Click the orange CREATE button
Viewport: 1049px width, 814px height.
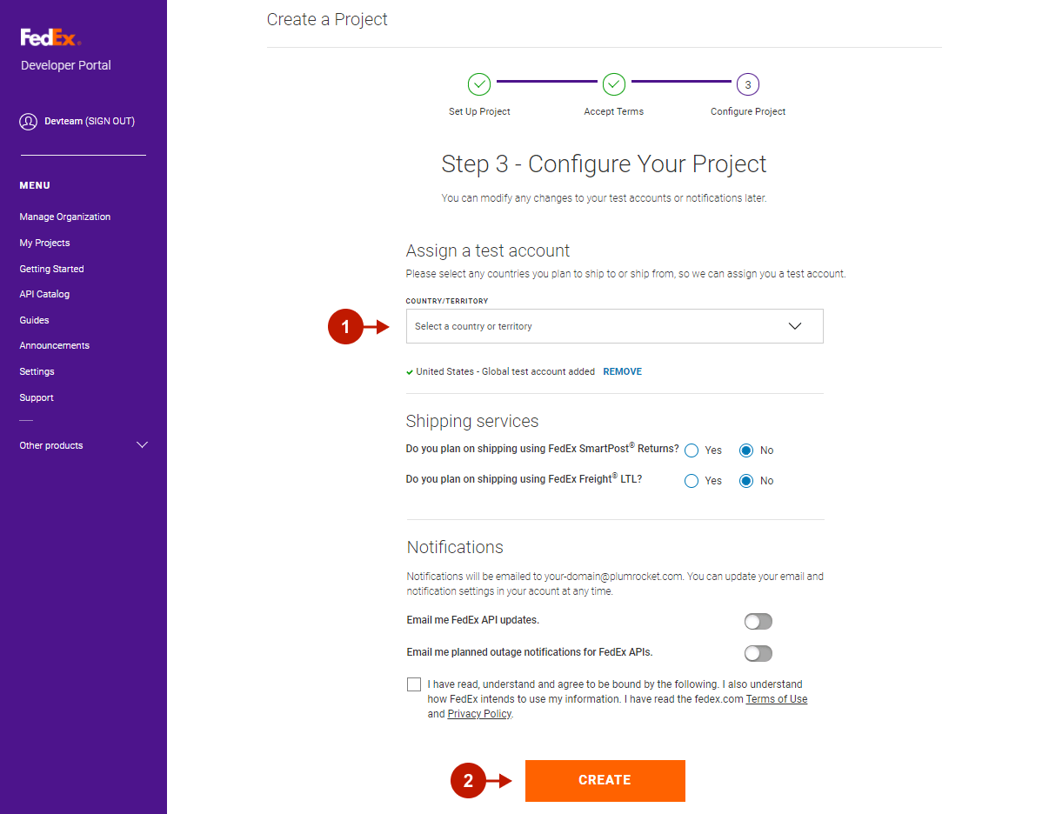point(605,780)
